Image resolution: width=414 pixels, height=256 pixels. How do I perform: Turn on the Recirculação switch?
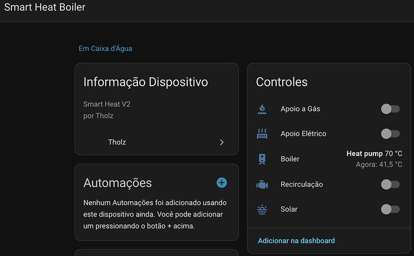tap(390, 184)
